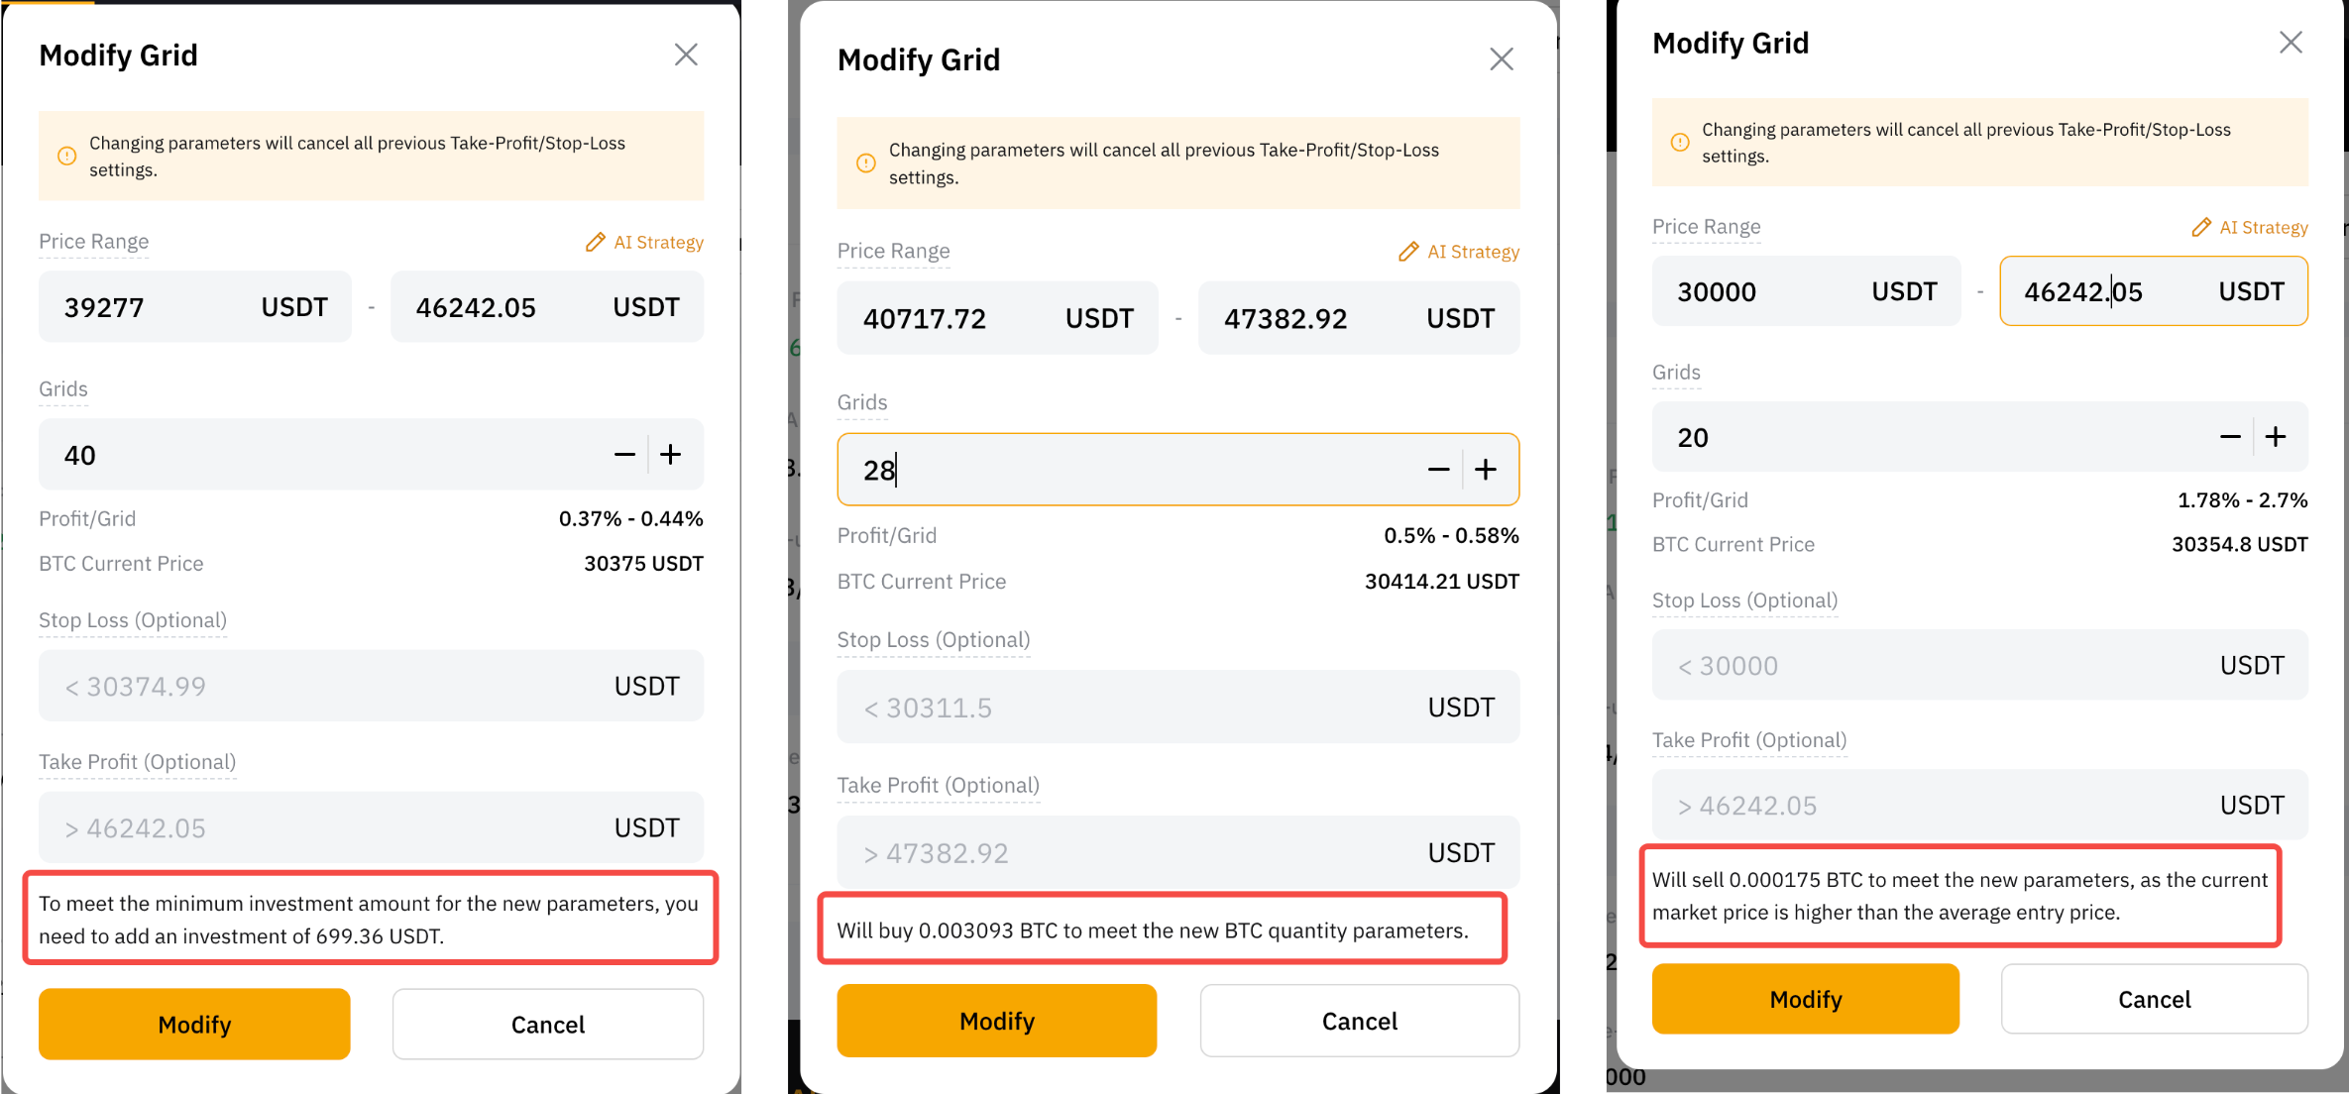Click Cancel below the 'Will buy 0.003093 BTC' notice
This screenshot has width=2349, height=1094.
coord(1359,1021)
